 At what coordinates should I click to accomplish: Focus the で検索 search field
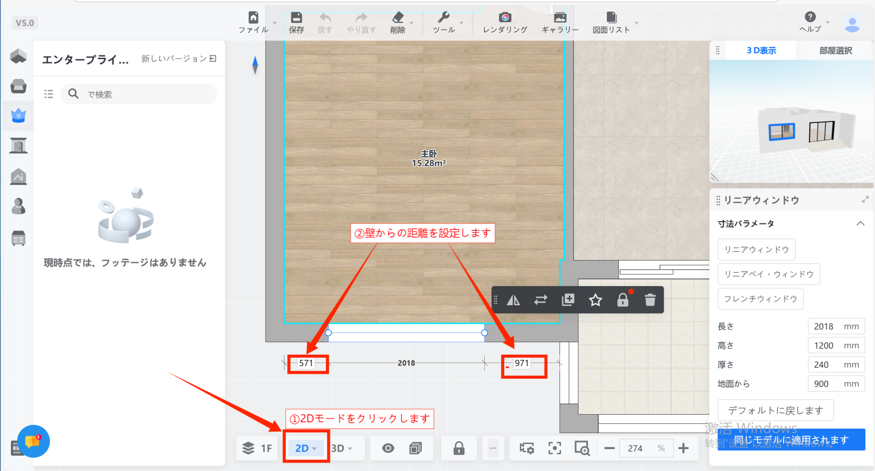coord(138,94)
